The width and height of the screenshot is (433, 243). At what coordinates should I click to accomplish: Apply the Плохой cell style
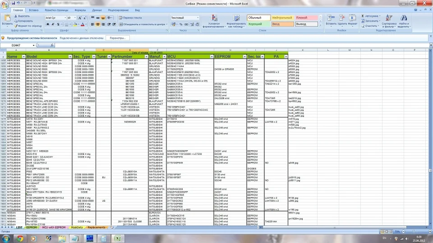point(307,18)
